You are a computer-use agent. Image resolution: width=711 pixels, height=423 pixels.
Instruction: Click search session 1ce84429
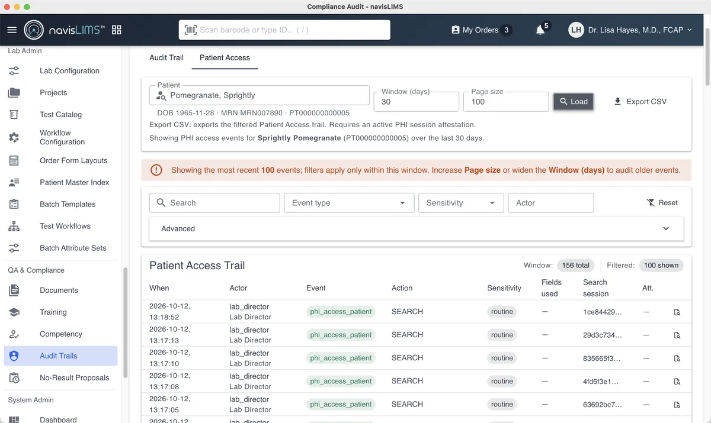point(603,312)
